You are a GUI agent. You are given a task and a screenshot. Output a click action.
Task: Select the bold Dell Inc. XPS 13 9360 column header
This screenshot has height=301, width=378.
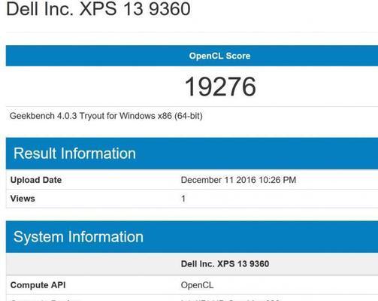[225, 264]
